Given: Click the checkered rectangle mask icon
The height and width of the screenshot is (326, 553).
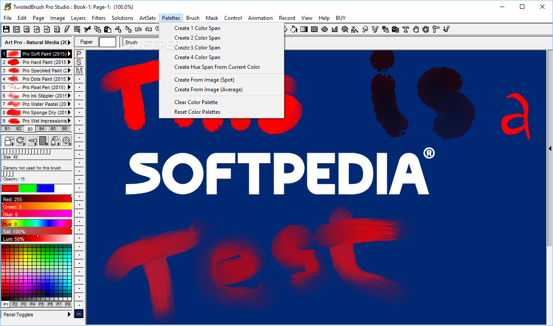Looking at the screenshot, I should tap(314, 29).
